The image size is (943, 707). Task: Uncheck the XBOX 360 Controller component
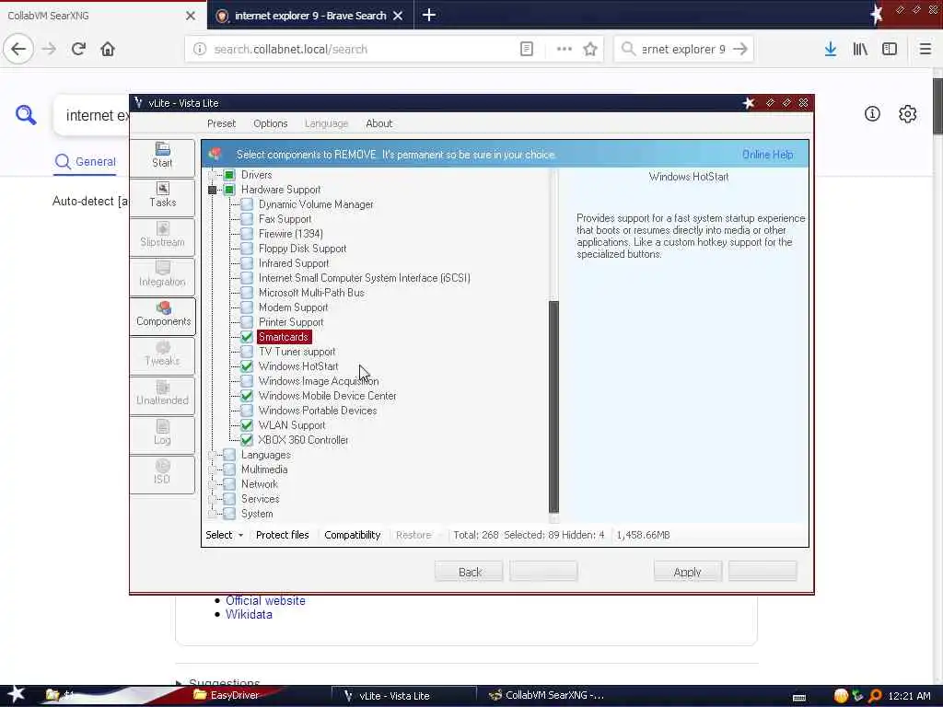247,440
